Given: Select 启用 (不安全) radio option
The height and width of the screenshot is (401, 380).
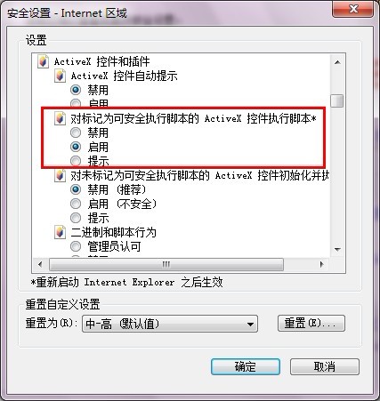Looking at the screenshot, I should [x=76, y=204].
